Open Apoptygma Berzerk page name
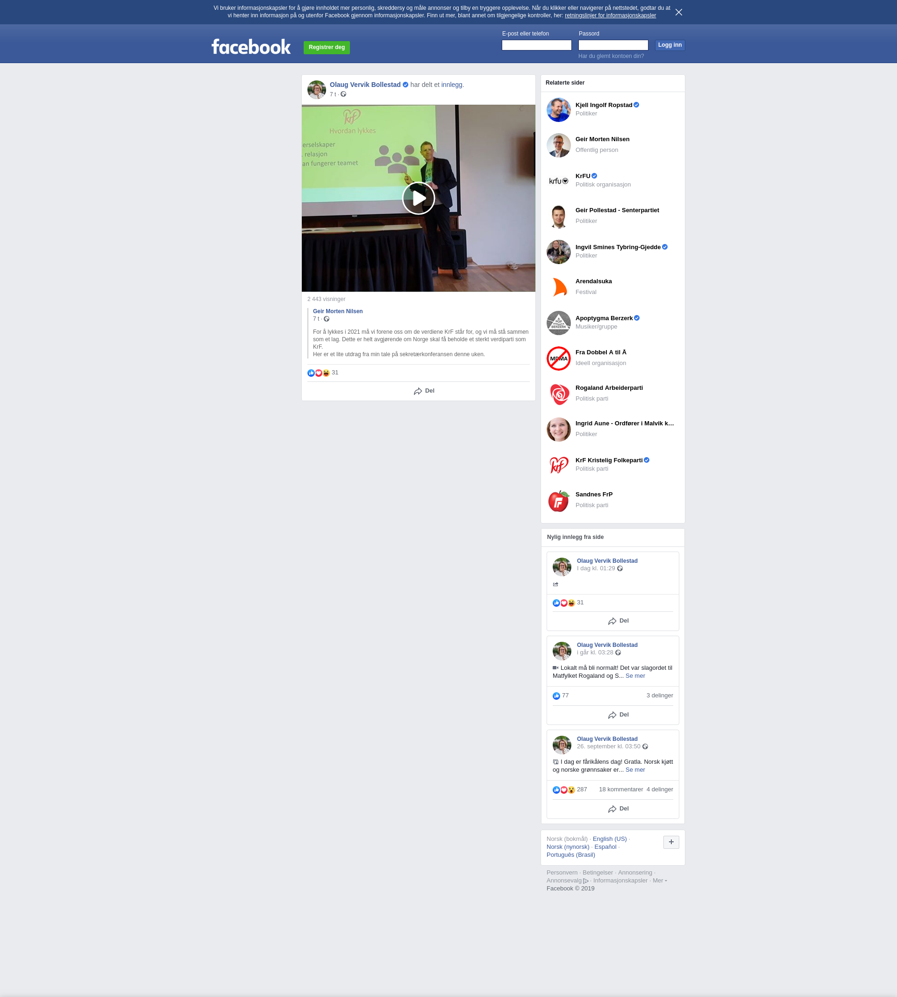897x997 pixels. pyautogui.click(x=604, y=318)
